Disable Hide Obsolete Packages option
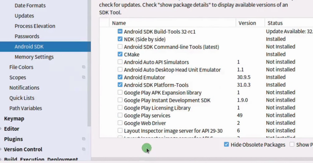313x163 pixels. (226, 145)
